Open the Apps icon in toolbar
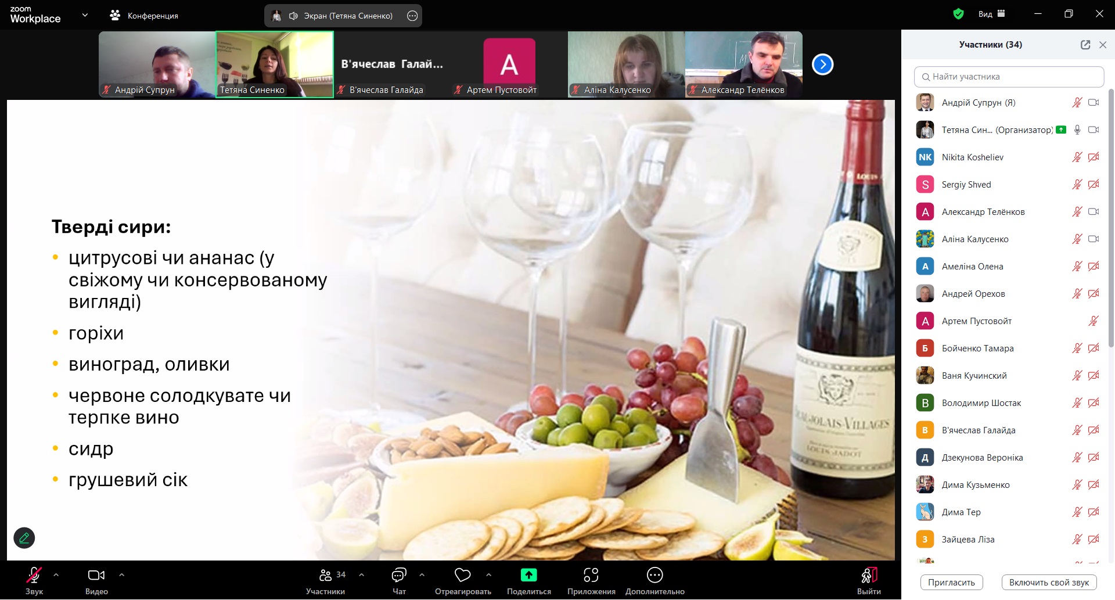Screen dimensions: 1115x600 point(591,575)
